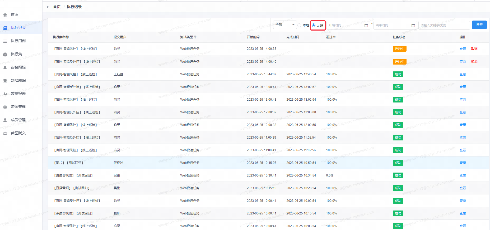Open the 全部 filter dropdown
This screenshot has height=230, width=490.
tap(285, 25)
